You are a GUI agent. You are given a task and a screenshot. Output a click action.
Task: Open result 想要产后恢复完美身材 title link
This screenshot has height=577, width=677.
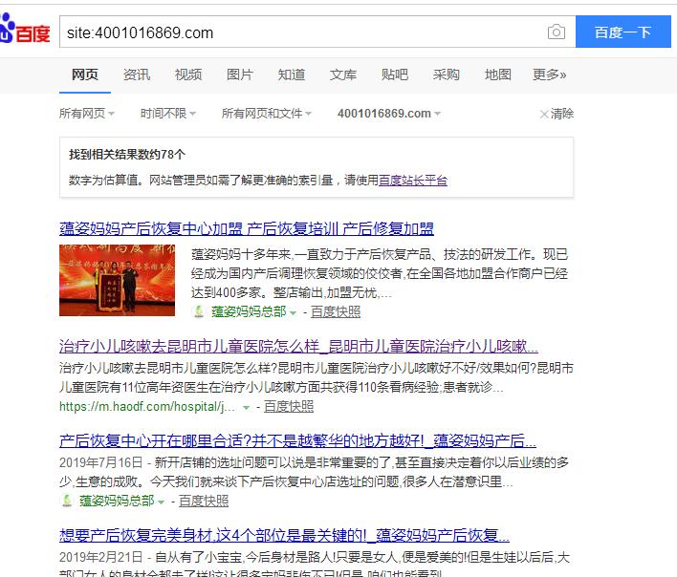coord(284,536)
